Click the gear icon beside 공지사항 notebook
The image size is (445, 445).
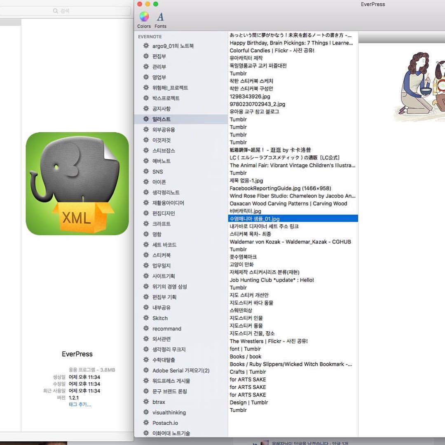[x=146, y=109]
